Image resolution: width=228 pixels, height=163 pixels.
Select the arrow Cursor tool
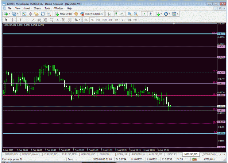click(6, 20)
